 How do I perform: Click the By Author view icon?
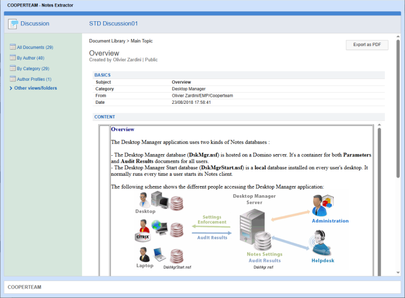coord(12,57)
